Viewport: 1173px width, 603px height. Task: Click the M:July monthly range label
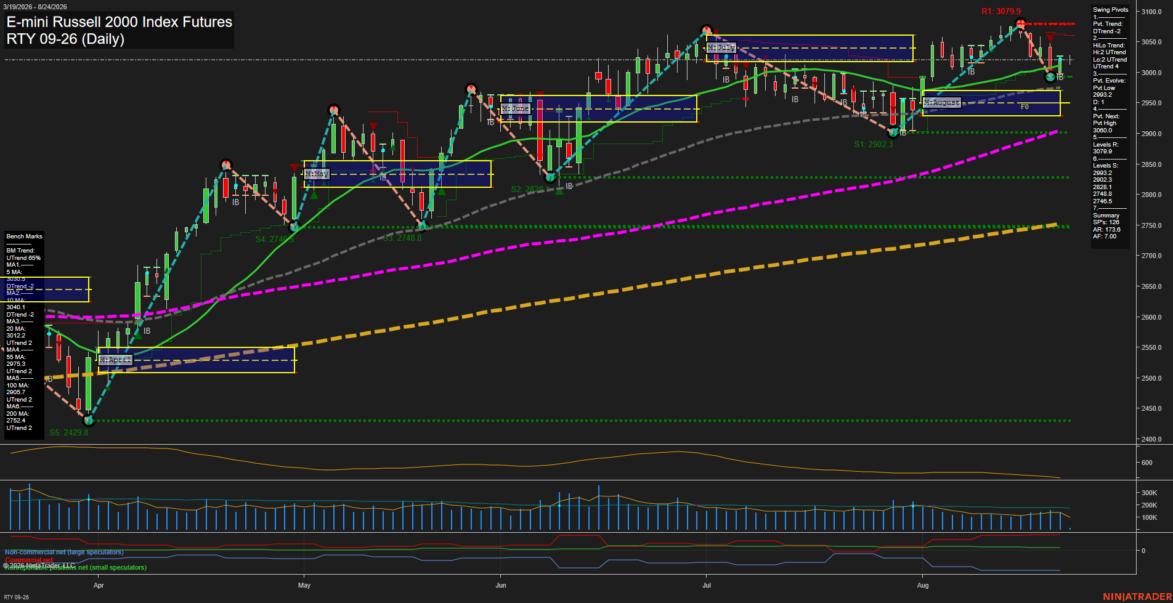721,47
